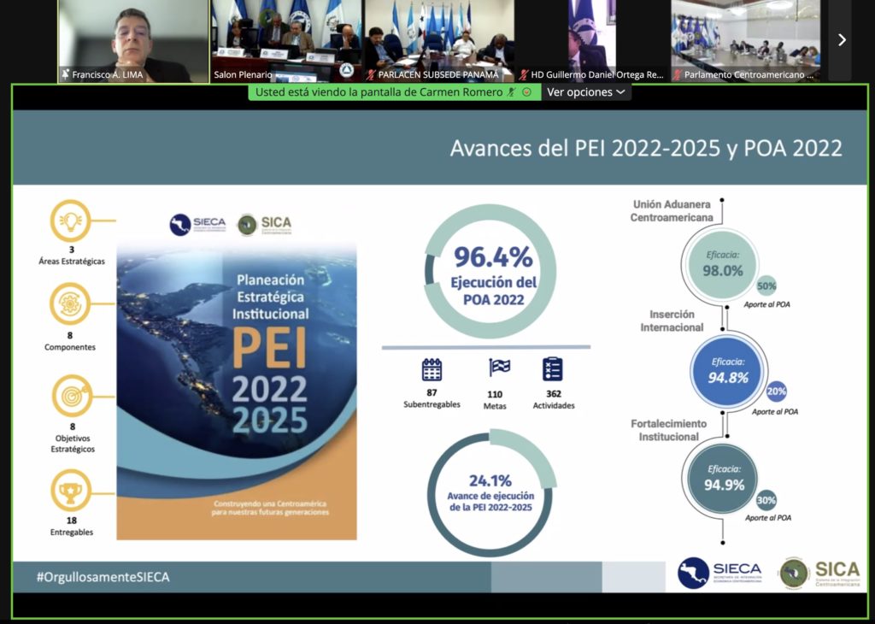Image resolution: width=875 pixels, height=624 pixels.
Task: Click the 30% Aporte al POA badge
Action: [766, 500]
